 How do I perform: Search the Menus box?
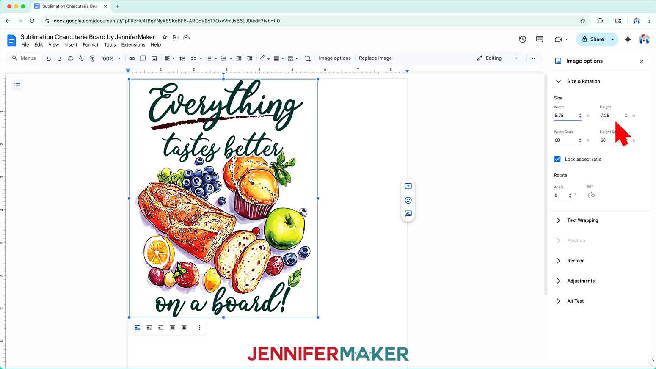pos(25,58)
